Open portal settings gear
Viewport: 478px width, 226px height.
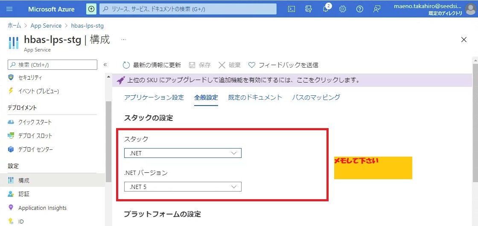(x=343, y=9)
